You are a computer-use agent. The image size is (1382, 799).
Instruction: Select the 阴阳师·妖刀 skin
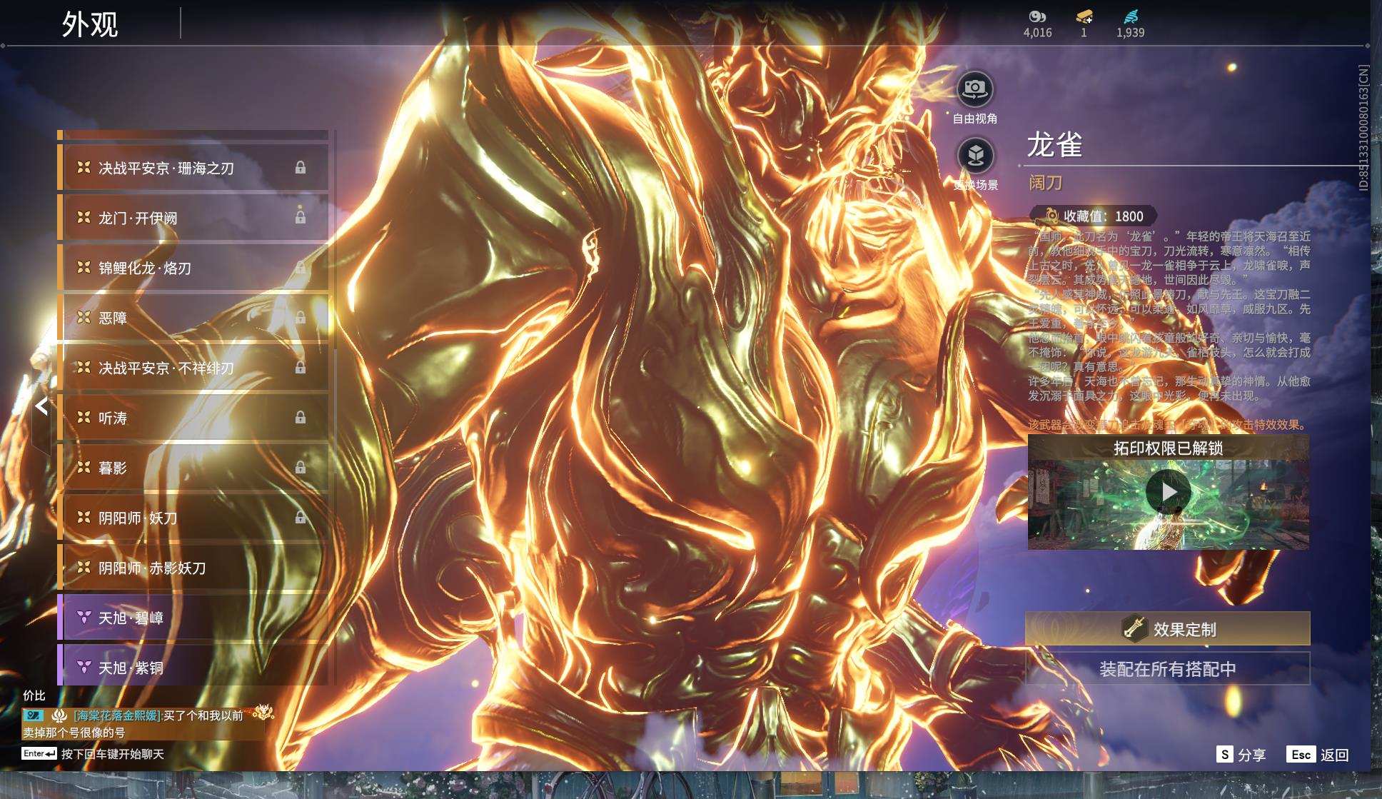click(x=193, y=518)
